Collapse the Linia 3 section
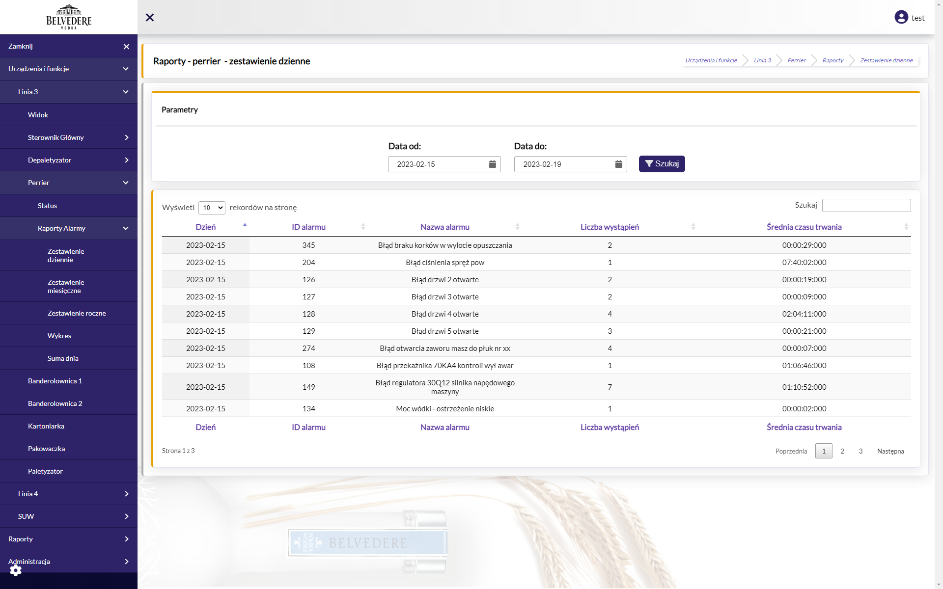 [69, 92]
